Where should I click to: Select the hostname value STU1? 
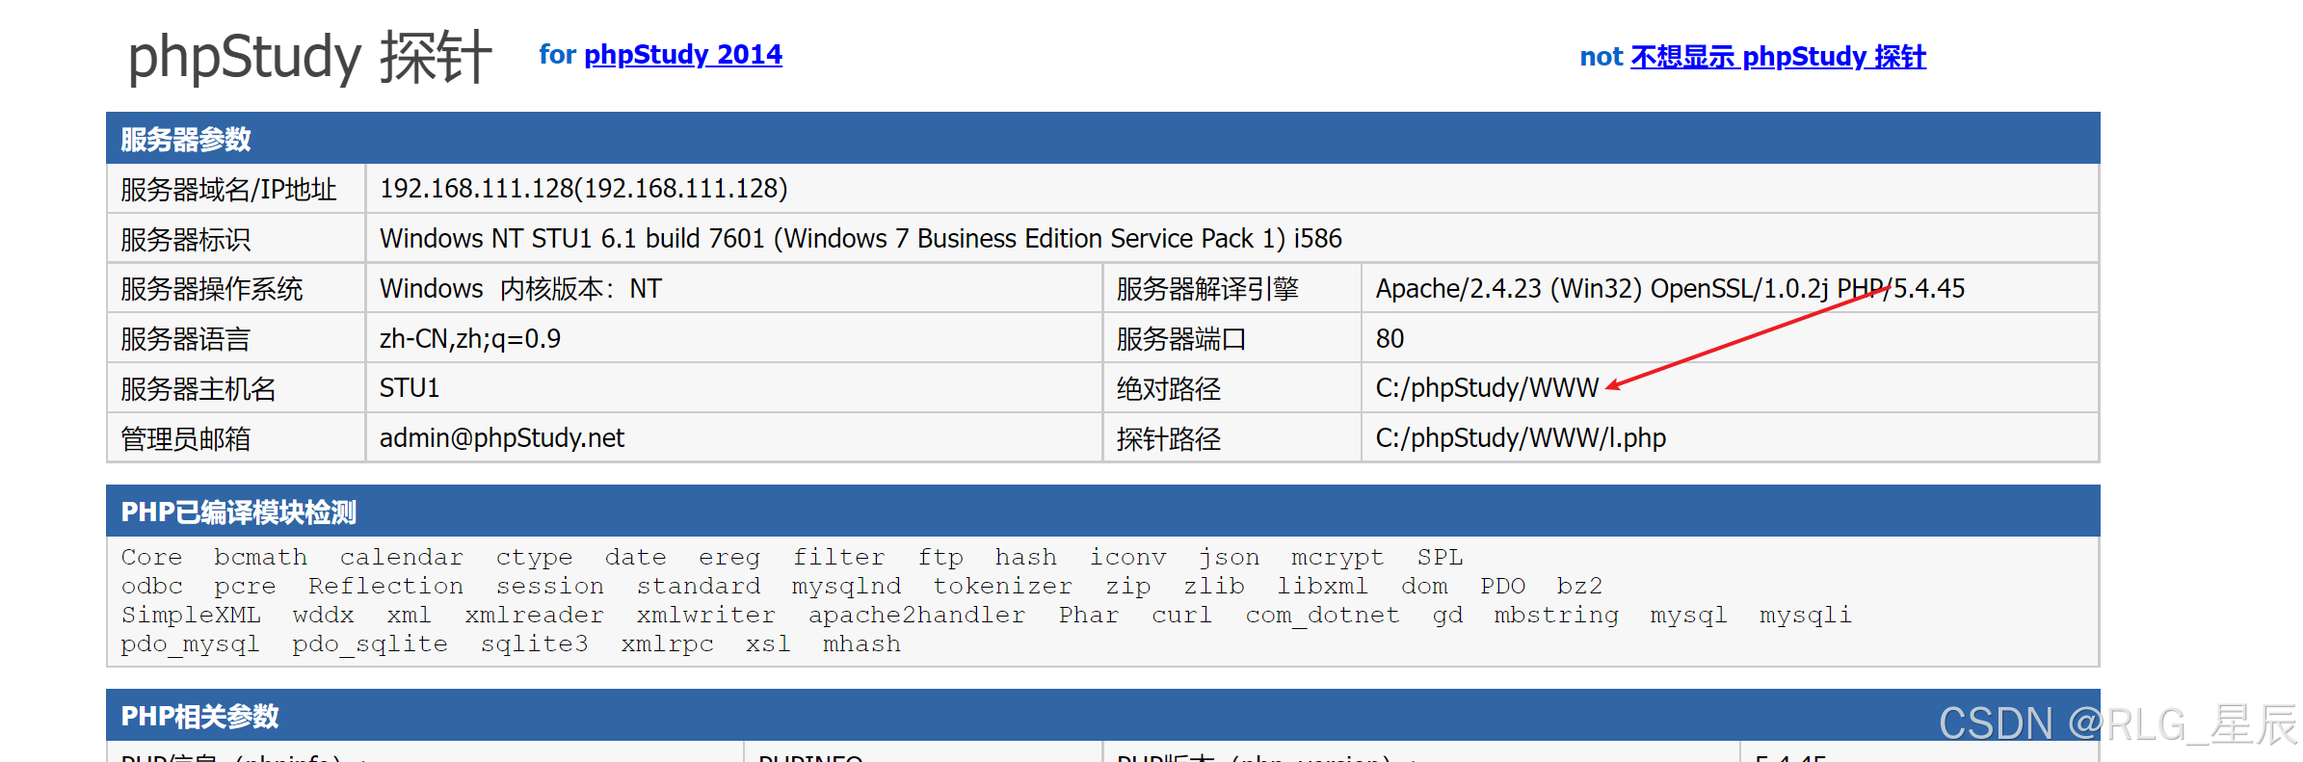(x=410, y=388)
